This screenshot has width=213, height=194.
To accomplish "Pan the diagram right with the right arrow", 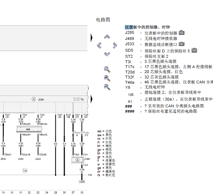I will pyautogui.click(x=115, y=45).
